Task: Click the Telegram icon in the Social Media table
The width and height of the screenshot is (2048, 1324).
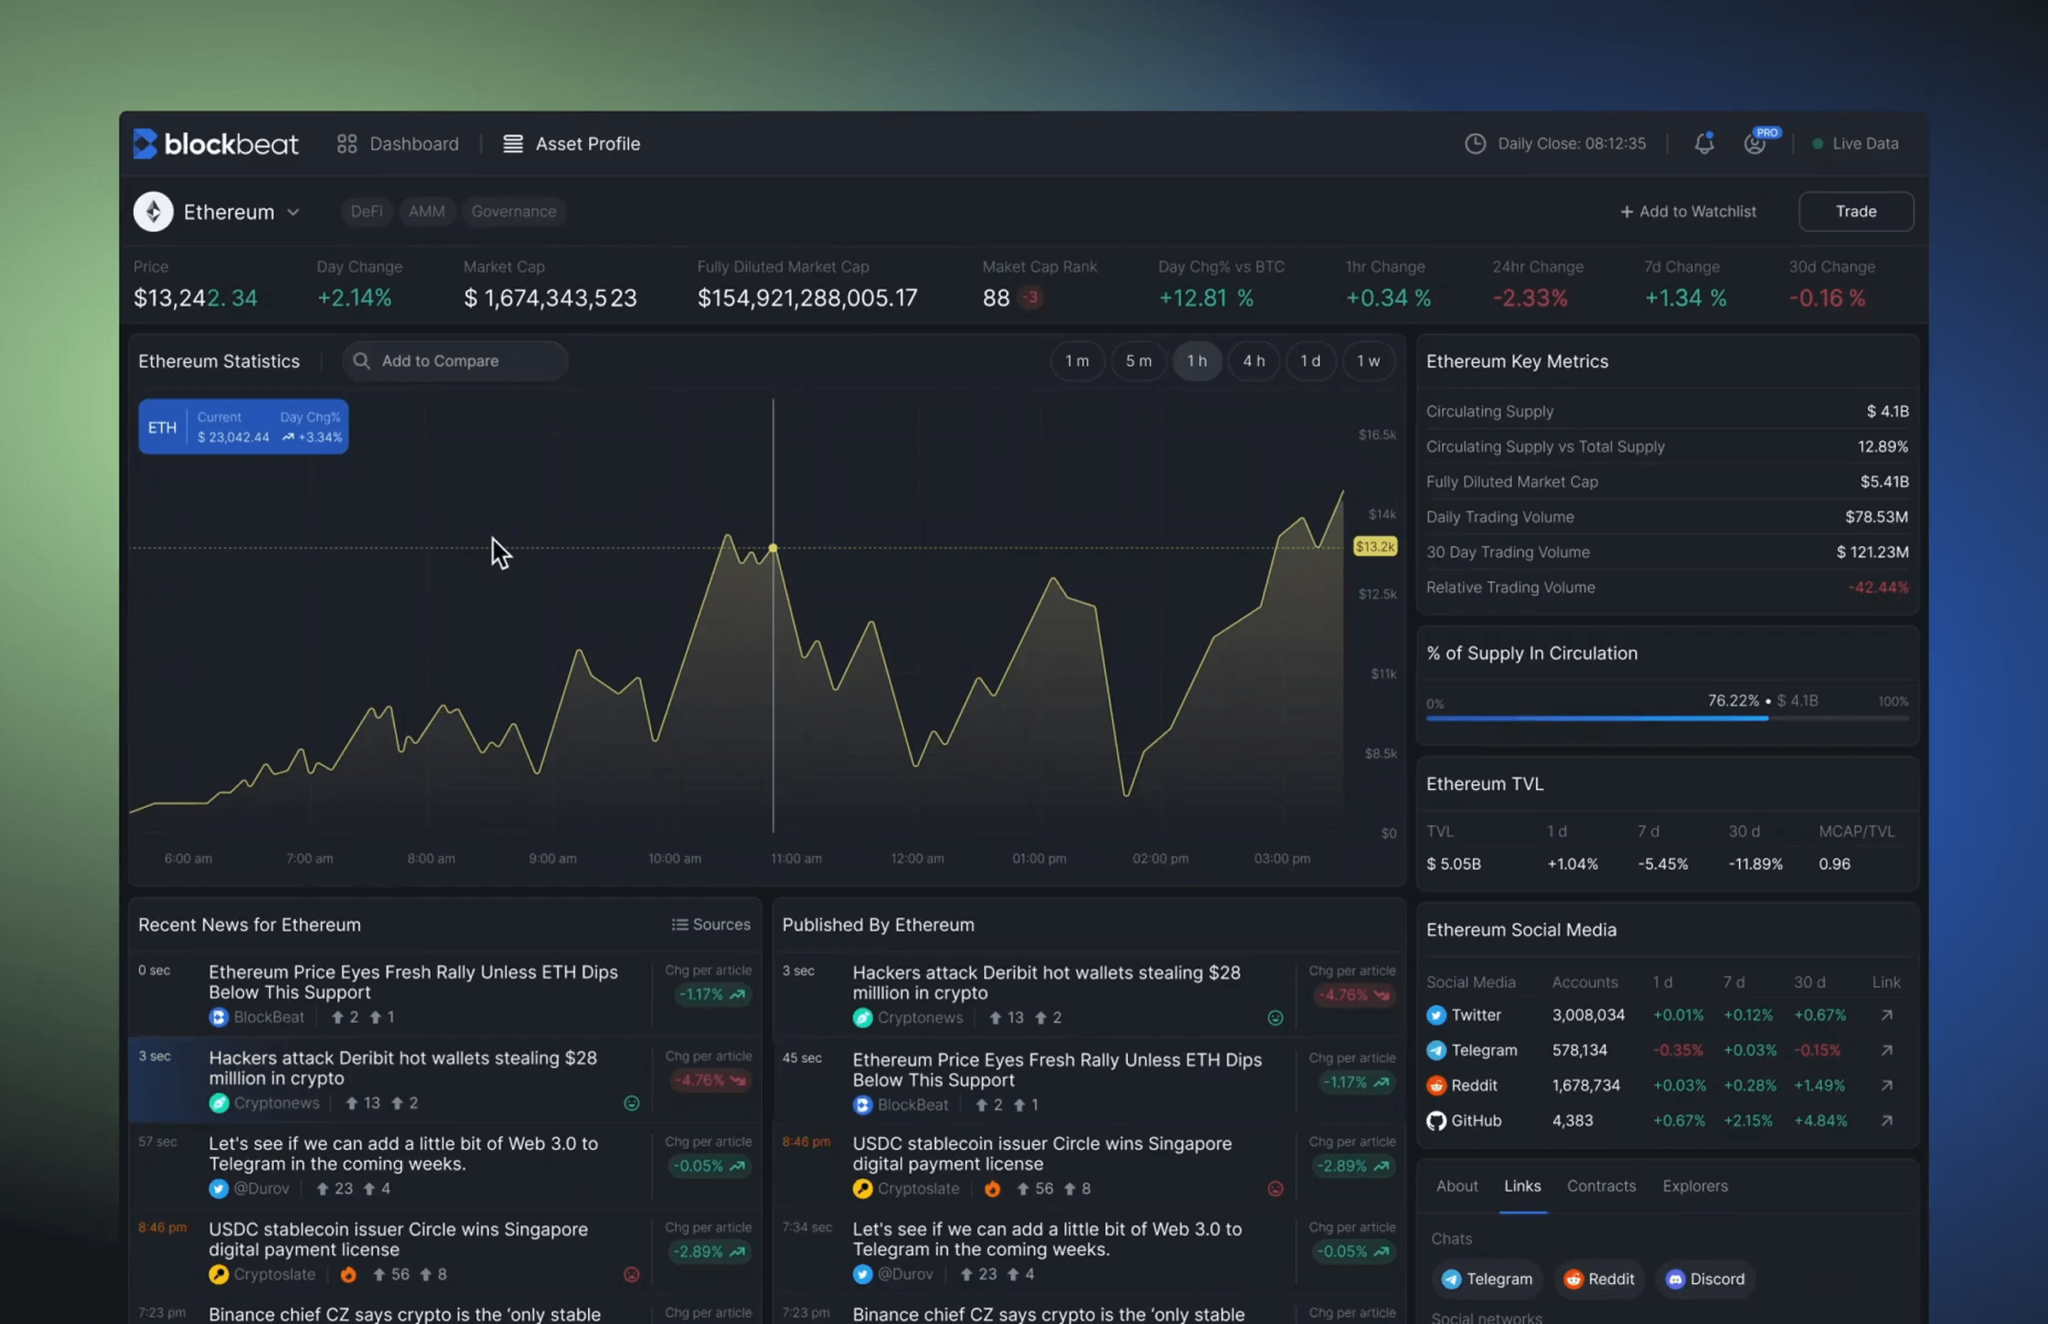Action: pyautogui.click(x=1436, y=1051)
